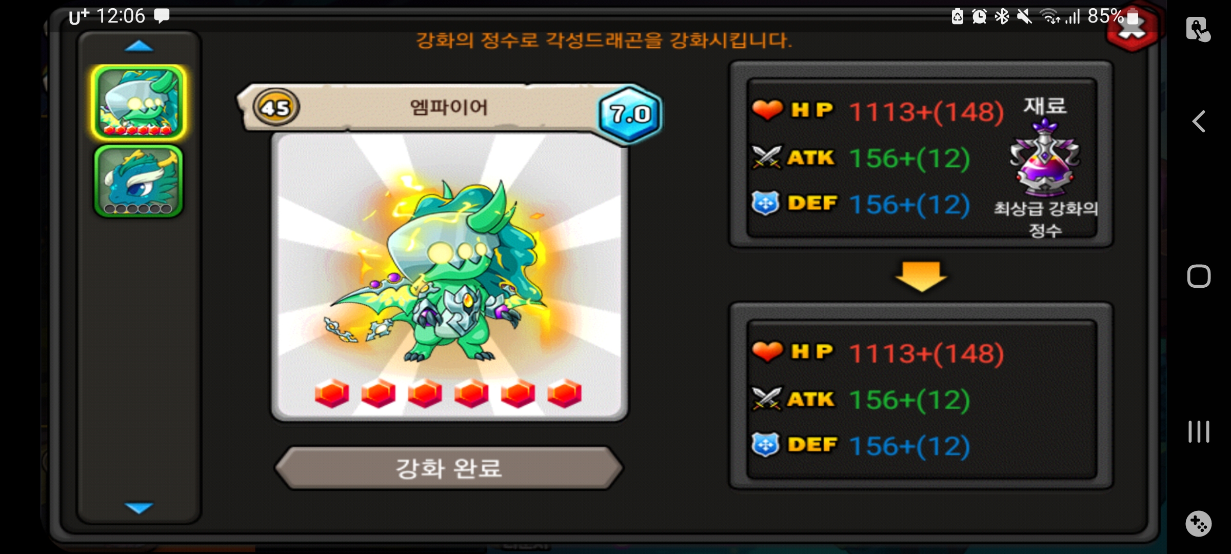This screenshot has height=554, width=1231.
Task: Click the 엠파이어 dragon name banner
Action: click(x=448, y=107)
